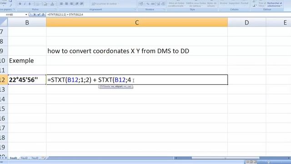Click the decrease indent icon
291x164 pixels.
(77, 4)
